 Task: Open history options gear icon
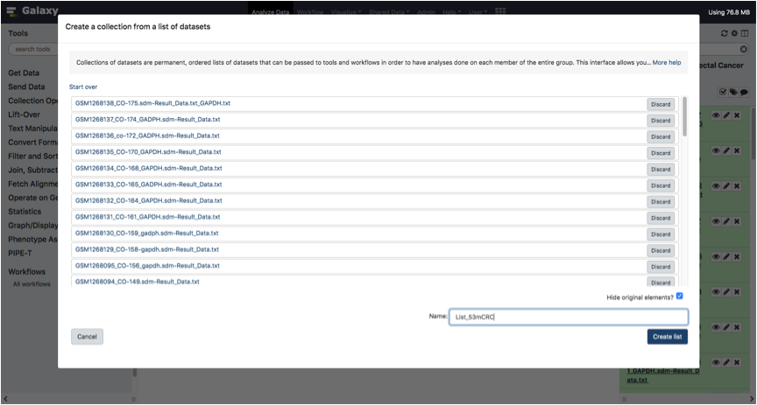pos(734,33)
